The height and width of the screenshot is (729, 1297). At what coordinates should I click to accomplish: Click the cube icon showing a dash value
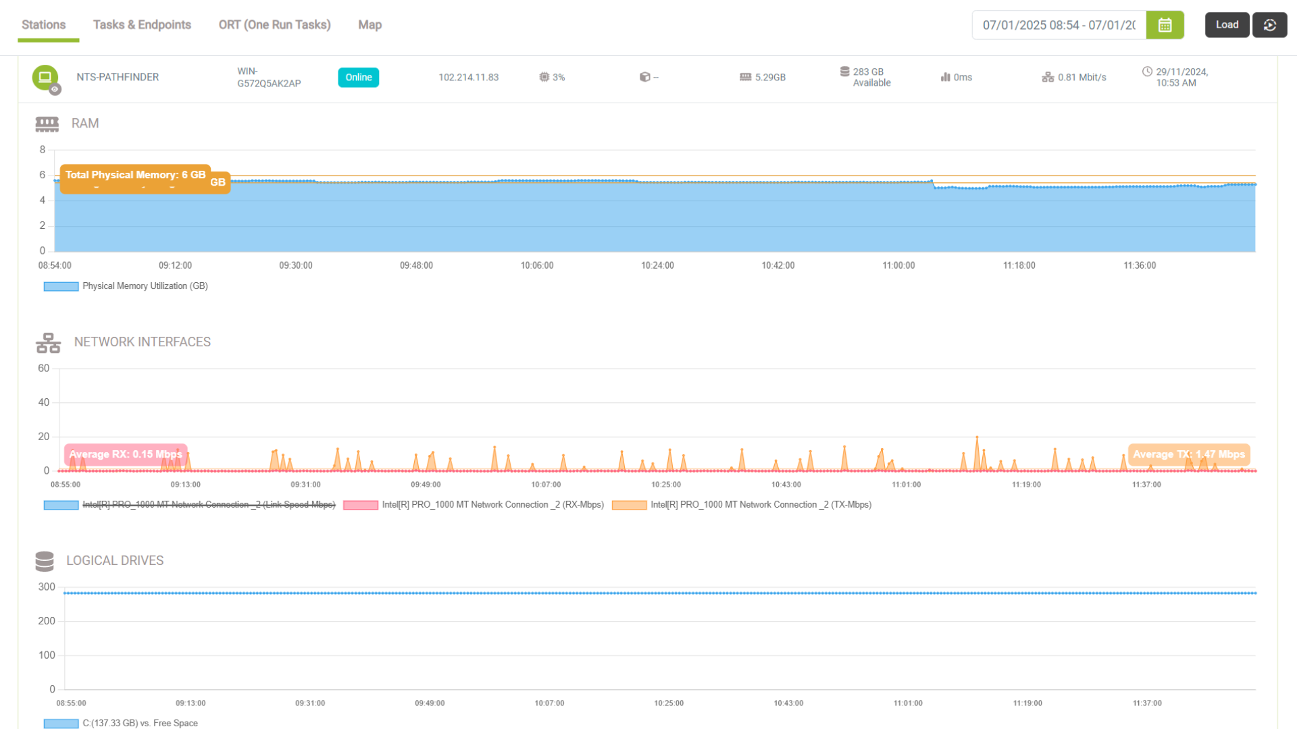point(646,77)
